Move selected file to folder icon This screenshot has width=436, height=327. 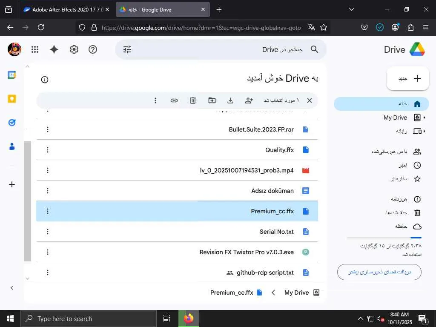pos(212,100)
